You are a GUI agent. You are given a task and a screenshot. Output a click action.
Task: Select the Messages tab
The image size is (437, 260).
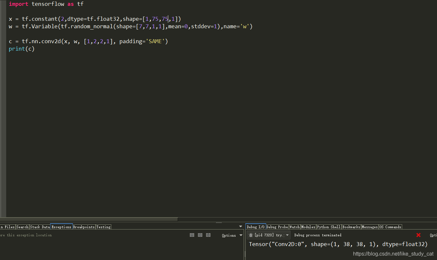370,227
